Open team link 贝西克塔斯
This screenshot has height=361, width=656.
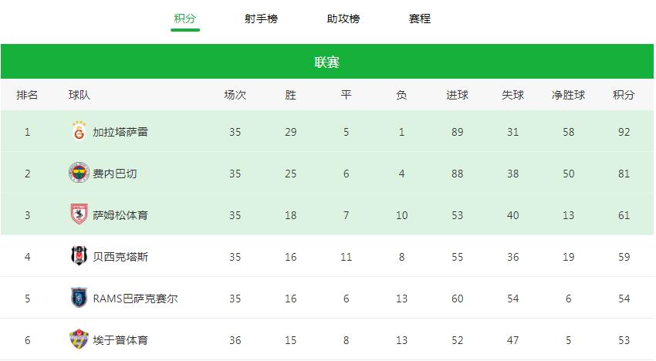[x=120, y=257]
